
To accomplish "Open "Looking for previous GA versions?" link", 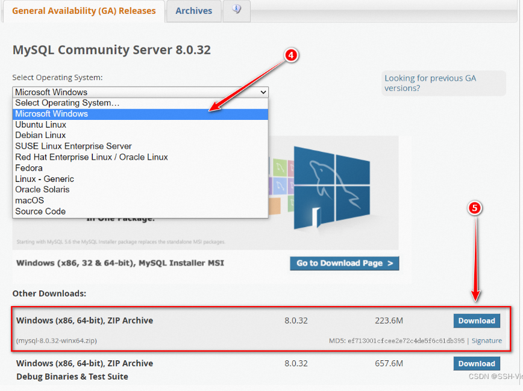I will [x=430, y=83].
